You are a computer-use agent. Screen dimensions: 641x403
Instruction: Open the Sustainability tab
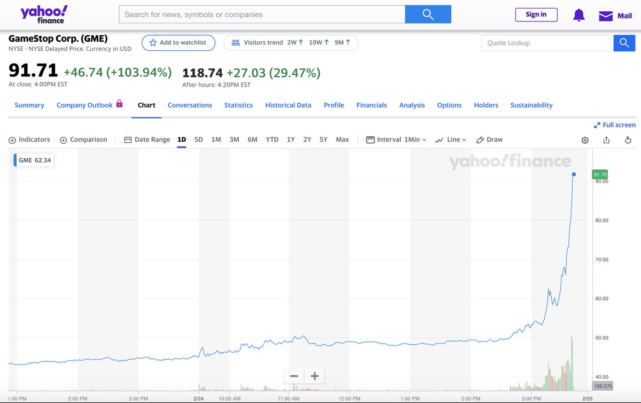[x=531, y=105]
